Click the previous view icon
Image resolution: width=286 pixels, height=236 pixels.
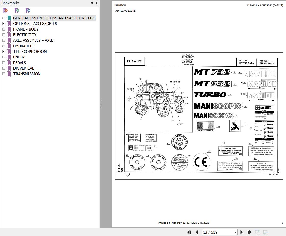click(258, 232)
